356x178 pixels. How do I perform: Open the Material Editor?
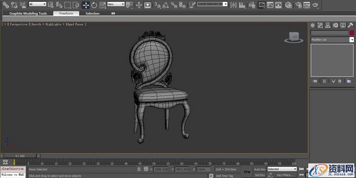pyautogui.click(x=288, y=5)
